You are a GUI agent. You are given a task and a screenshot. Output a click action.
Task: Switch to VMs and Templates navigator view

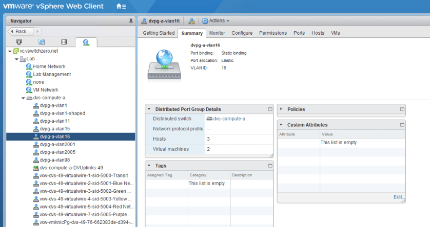42,42
